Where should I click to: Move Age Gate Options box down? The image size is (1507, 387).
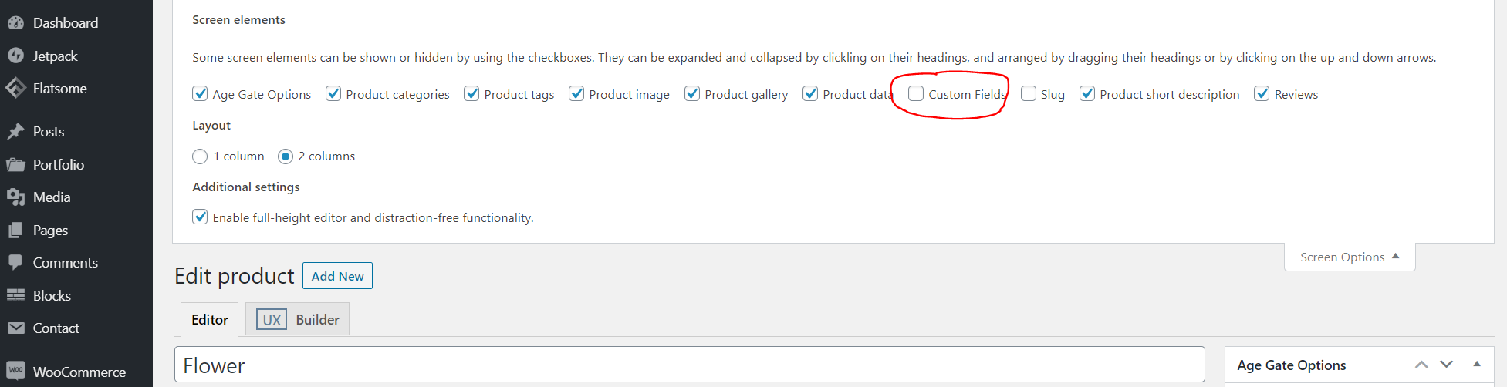(x=1446, y=365)
